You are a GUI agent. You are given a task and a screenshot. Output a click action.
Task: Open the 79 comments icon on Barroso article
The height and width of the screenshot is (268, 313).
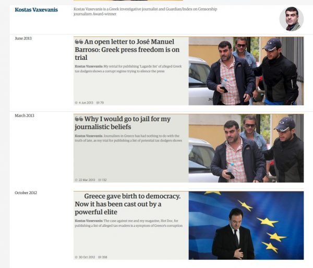[x=98, y=103]
